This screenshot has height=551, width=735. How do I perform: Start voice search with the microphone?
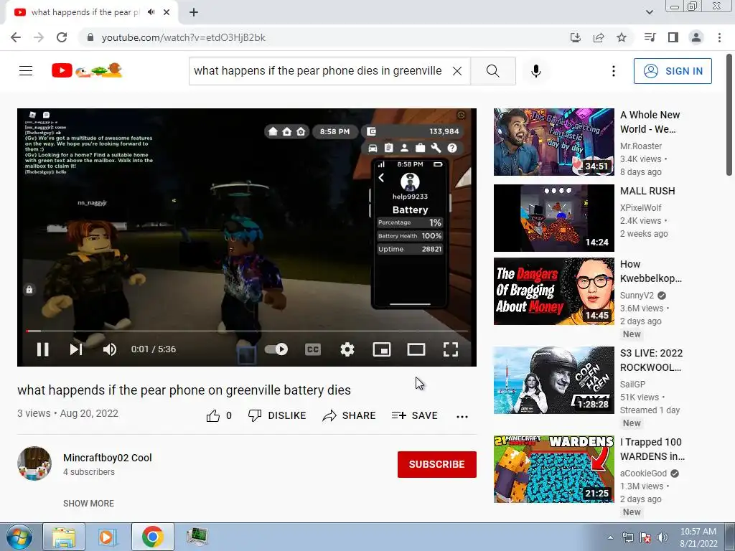[536, 71]
